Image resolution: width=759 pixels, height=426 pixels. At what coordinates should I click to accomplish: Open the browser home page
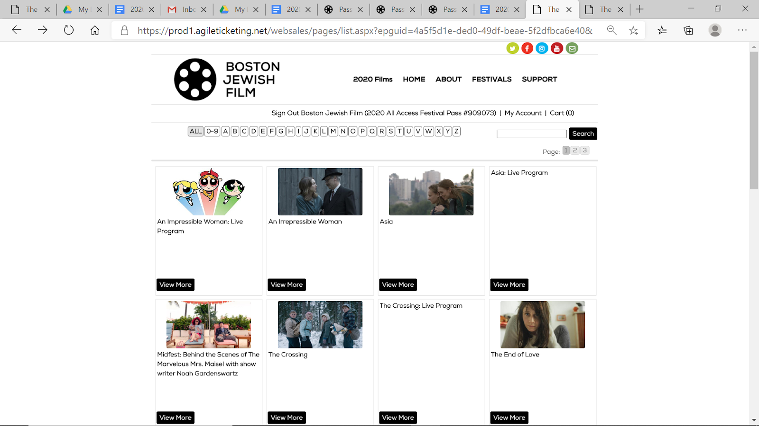[x=95, y=30]
